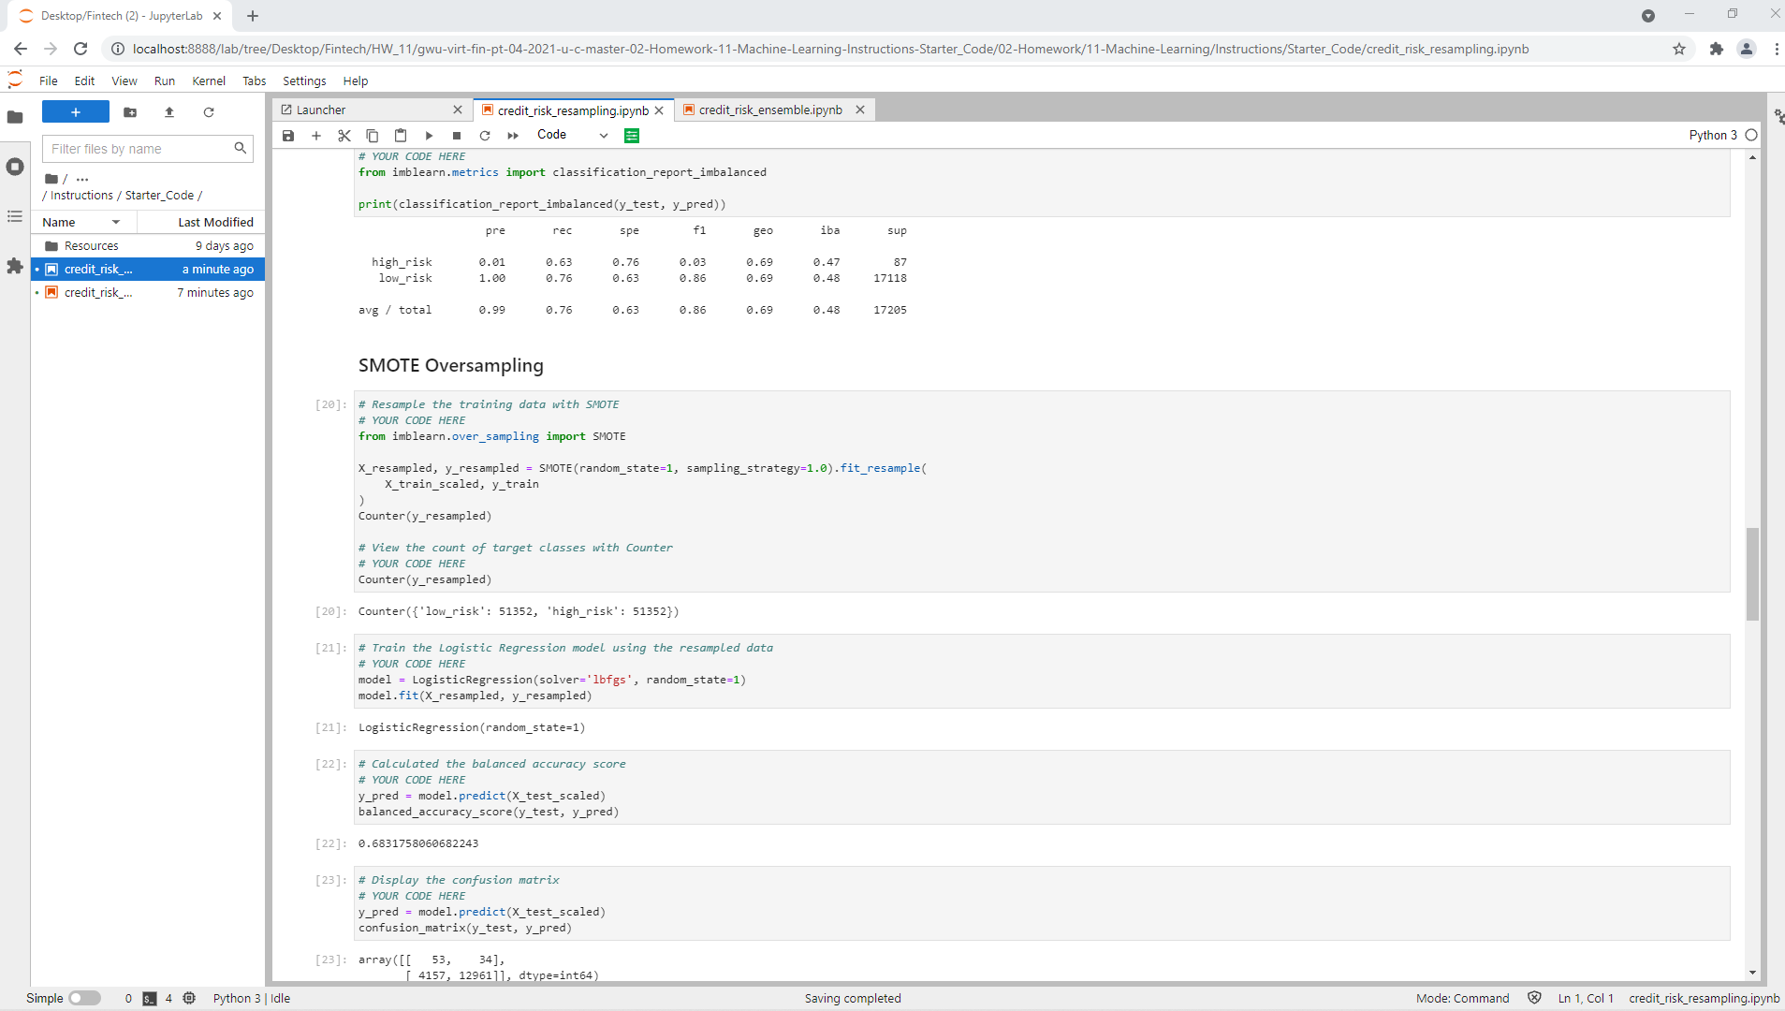1785x1011 pixels.
Task: Navigate to the Instructions breadcrumb folder
Action: point(81,195)
